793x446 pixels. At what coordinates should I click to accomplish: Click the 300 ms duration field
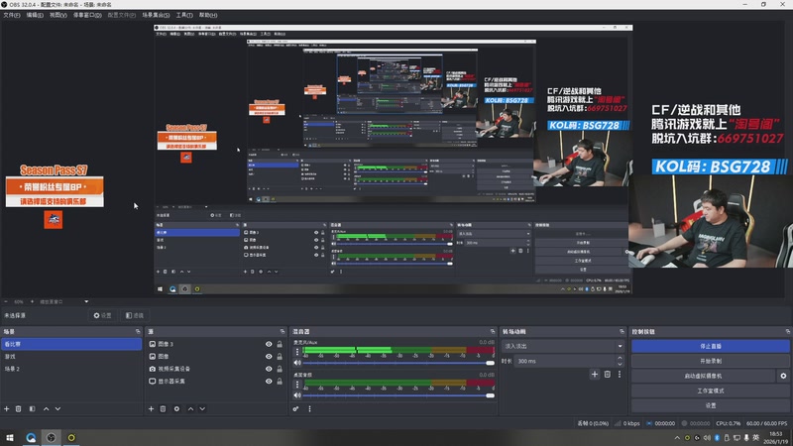click(x=565, y=361)
